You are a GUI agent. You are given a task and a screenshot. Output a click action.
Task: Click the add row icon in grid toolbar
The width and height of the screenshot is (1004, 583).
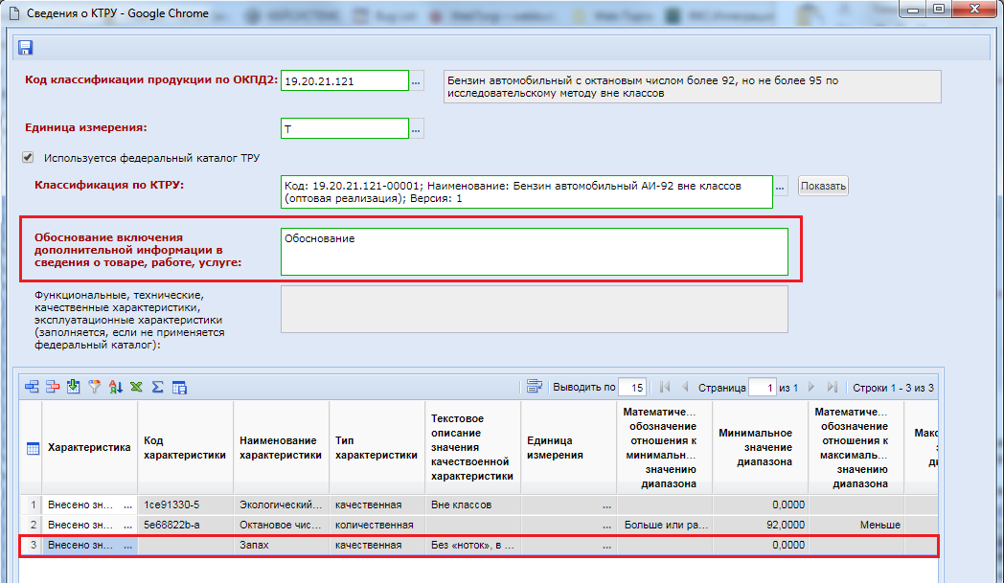pos(32,387)
